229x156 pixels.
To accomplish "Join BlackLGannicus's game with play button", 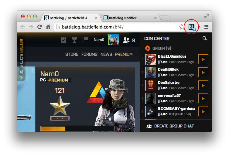I will 203,59.
